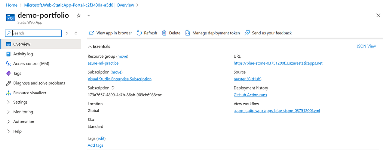Image resolution: width=383 pixels, height=150 pixels.
Task: Open the azure-ml-practice resource group
Action: point(103,63)
